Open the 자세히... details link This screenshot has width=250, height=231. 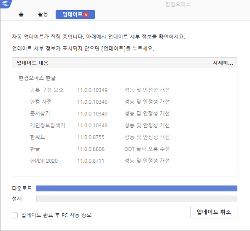(223, 63)
